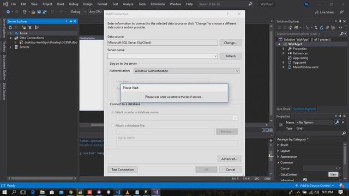Click Collapse All icon in Solution Explorer
This screenshot has width=349, height=196.
327,28
